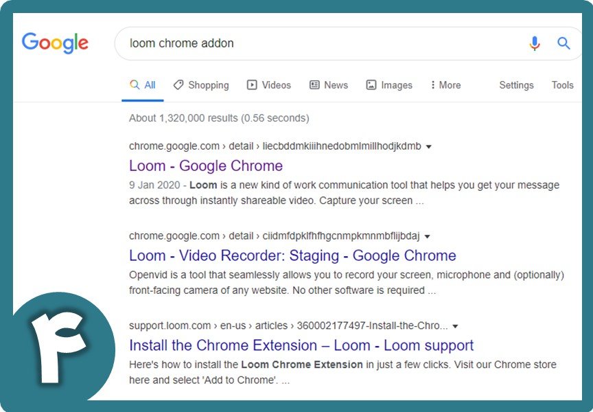The width and height of the screenshot is (593, 412).
Task: Click the Google logo
Action: pos(55,43)
